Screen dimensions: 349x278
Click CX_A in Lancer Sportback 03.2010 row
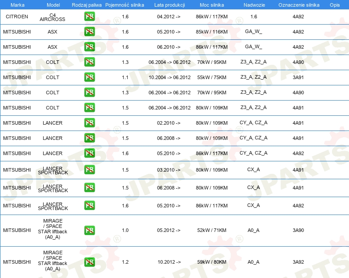(x=253, y=169)
